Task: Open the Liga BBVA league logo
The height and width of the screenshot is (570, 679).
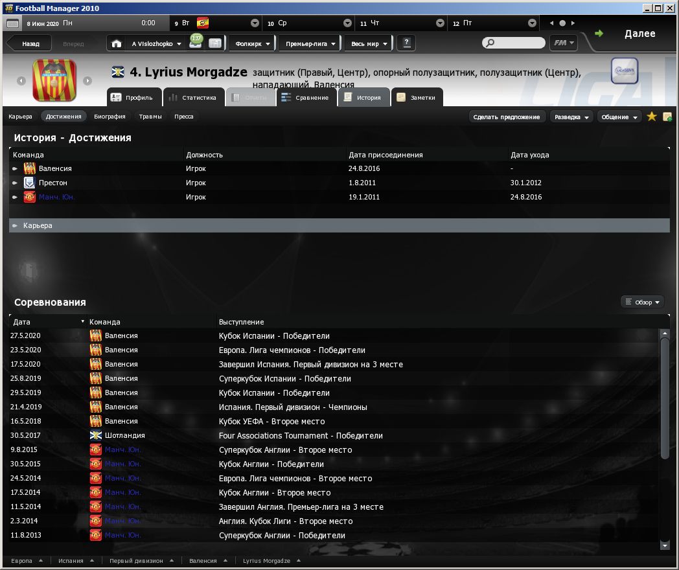Action: point(624,71)
